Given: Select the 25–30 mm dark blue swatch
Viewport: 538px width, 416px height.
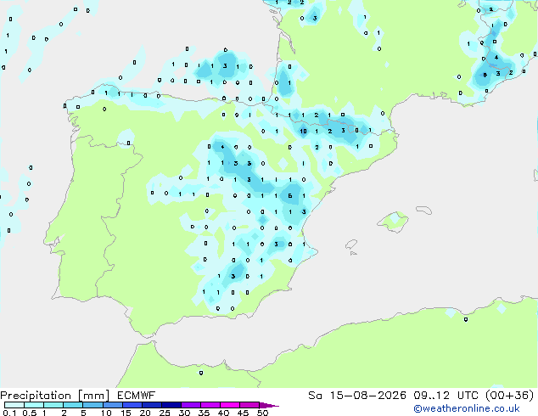Looking at the screenshot, I should click(171, 405).
